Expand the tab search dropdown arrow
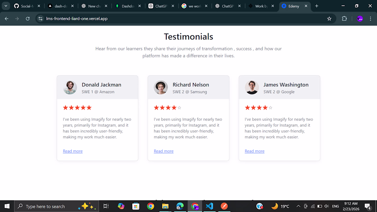Image resolution: width=377 pixels, height=212 pixels. [x=6, y=6]
